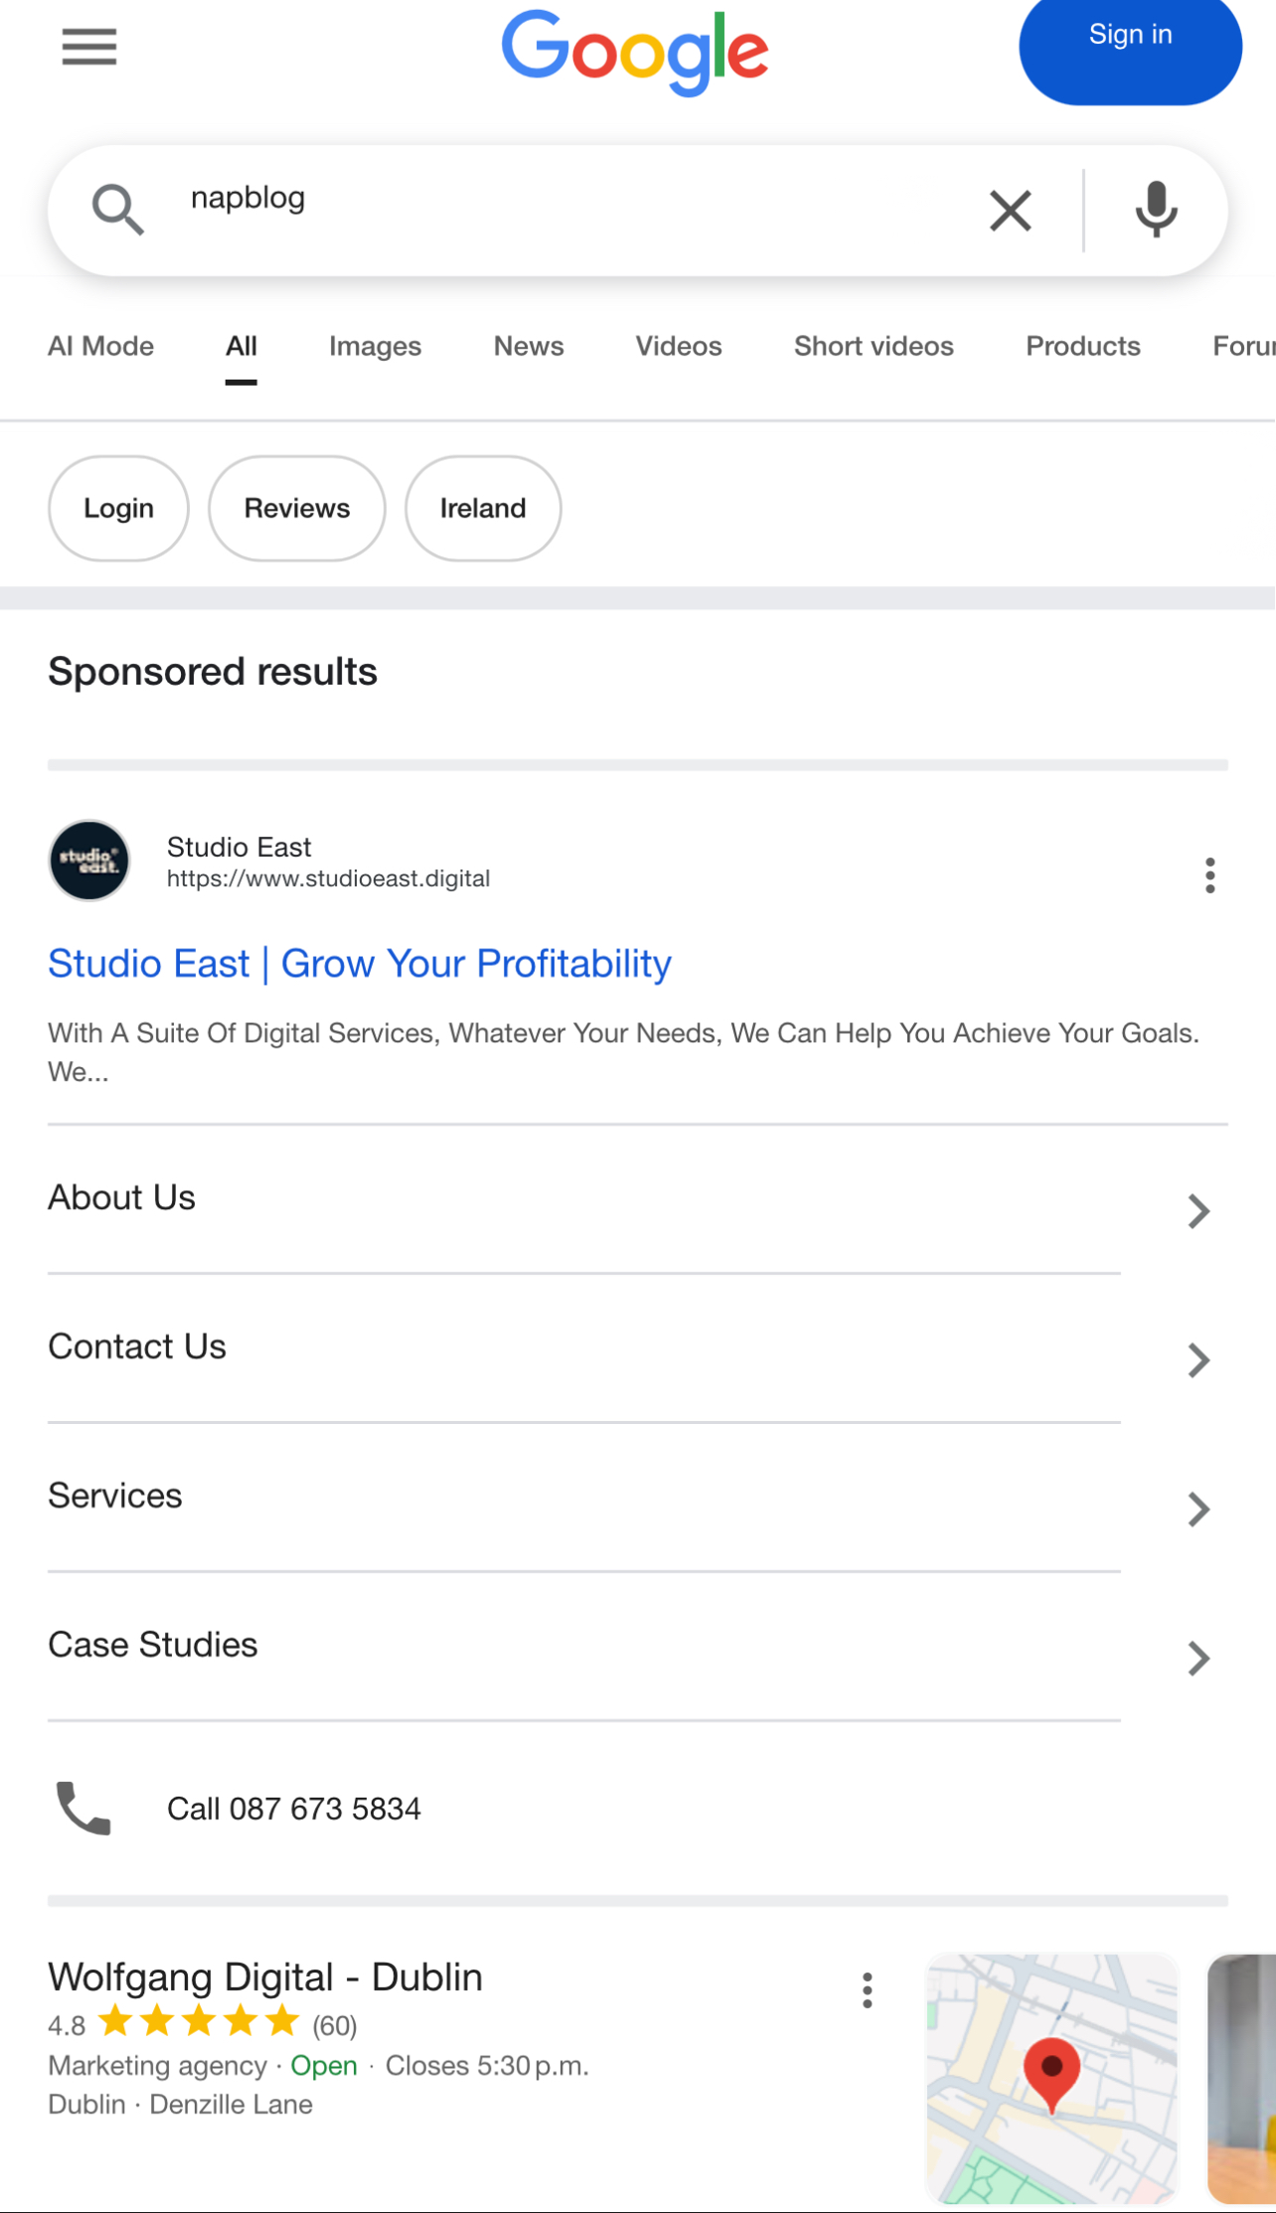The width and height of the screenshot is (1276, 2213).
Task: Open Studio East Grow Your Profitability link
Action: [x=360, y=964]
